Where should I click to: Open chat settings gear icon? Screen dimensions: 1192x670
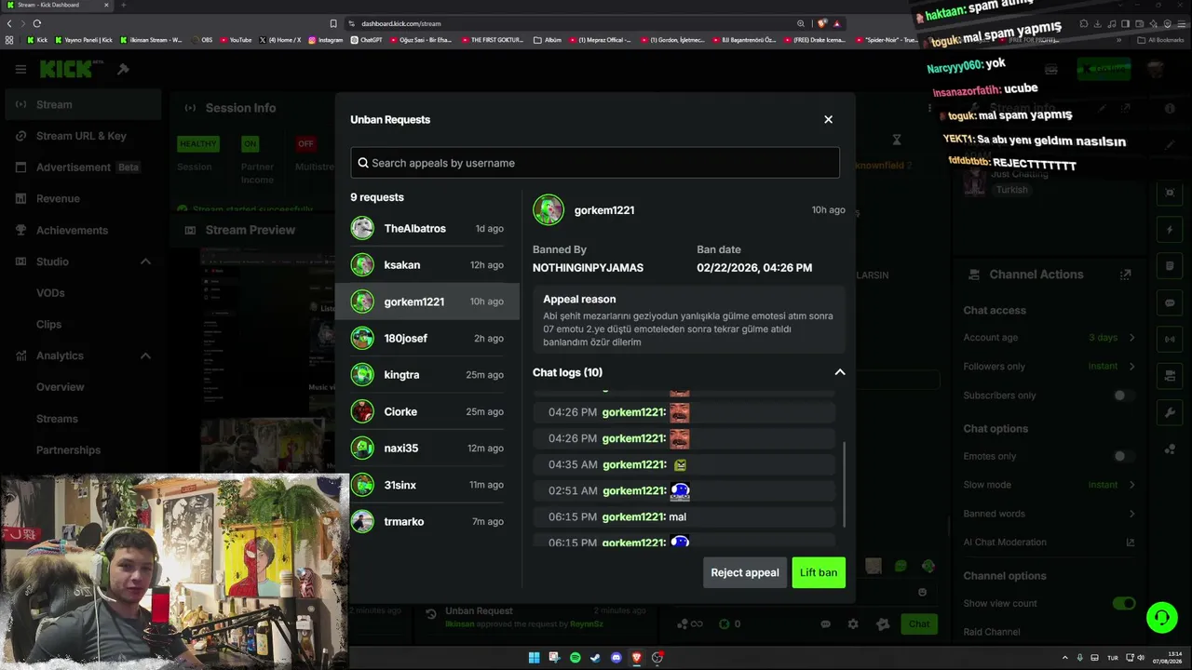point(853,624)
